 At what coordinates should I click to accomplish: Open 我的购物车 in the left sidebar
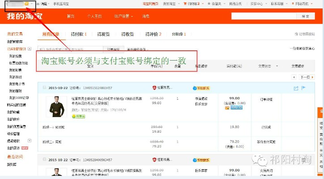[x=15, y=42]
